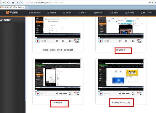156x113 pixels.
Task: Click progress knob of 微官网制作 video
Action: tap(99, 38)
